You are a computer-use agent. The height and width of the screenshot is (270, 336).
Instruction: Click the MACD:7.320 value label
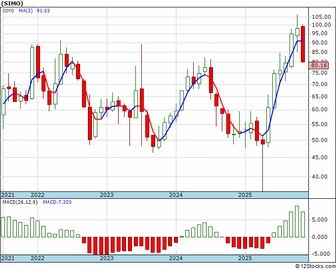pyautogui.click(x=57, y=202)
